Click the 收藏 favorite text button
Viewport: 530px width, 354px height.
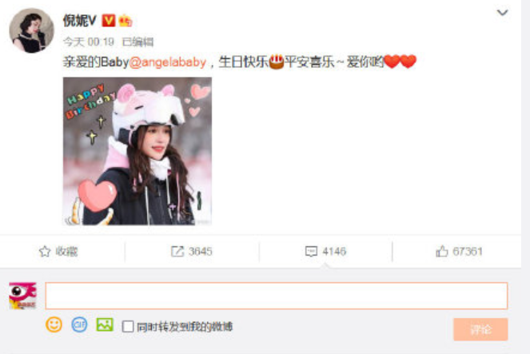66,251
